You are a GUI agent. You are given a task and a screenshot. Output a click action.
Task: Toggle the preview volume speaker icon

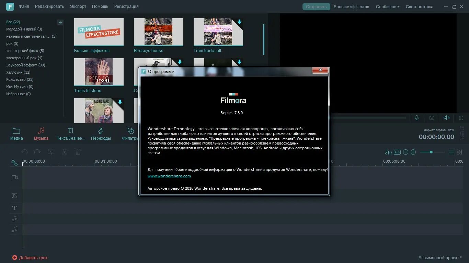pyautogui.click(x=446, y=118)
